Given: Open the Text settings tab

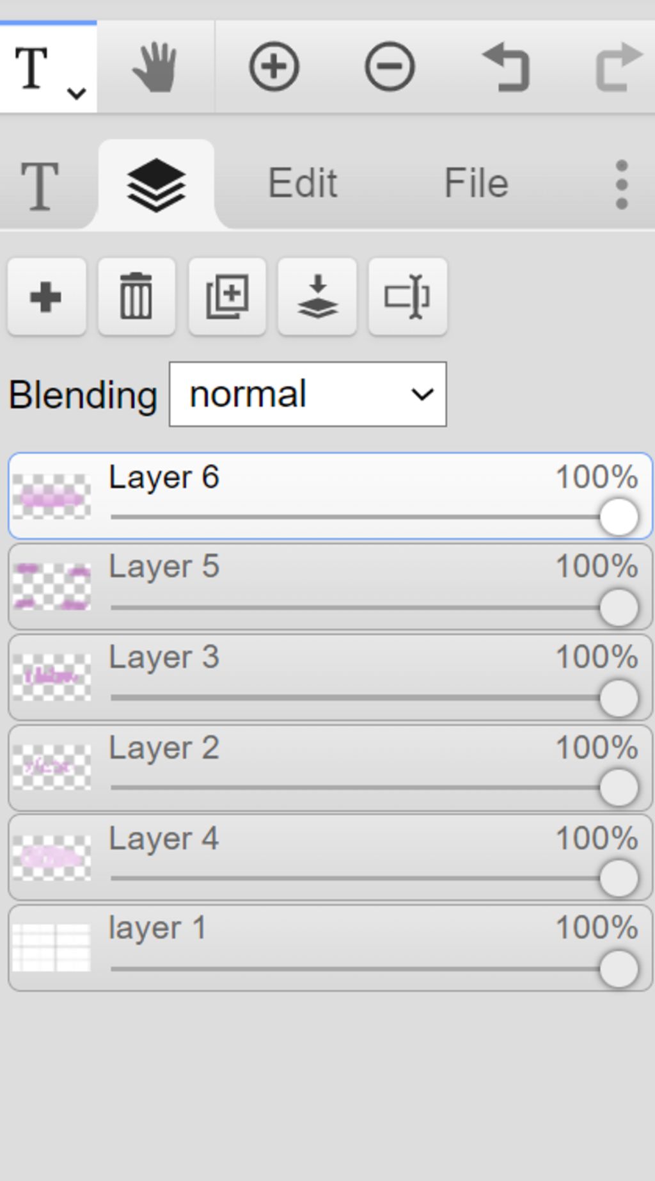Looking at the screenshot, I should coord(40,186).
